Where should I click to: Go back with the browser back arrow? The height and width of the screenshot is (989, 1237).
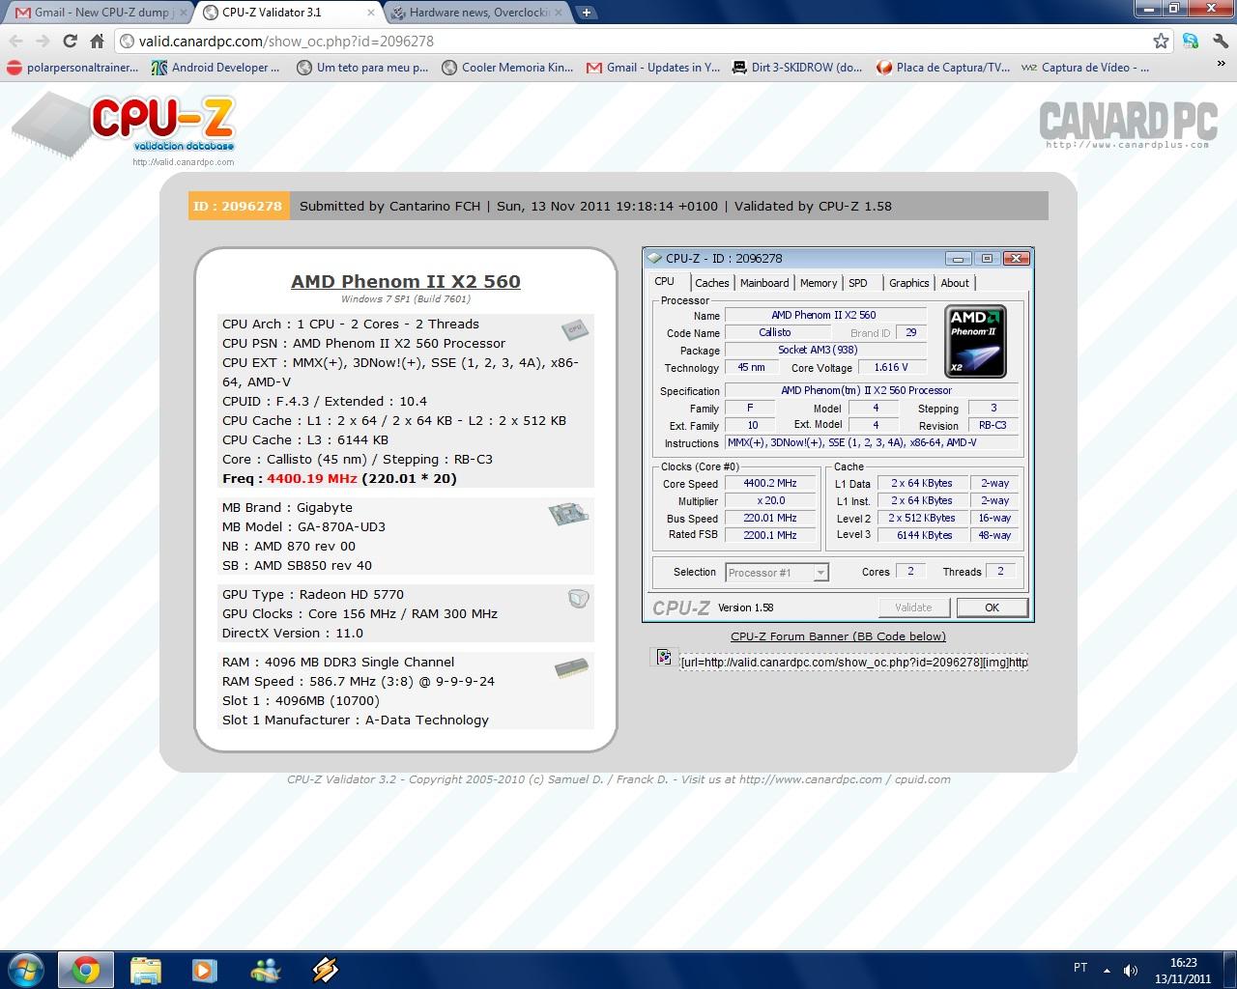pos(15,42)
